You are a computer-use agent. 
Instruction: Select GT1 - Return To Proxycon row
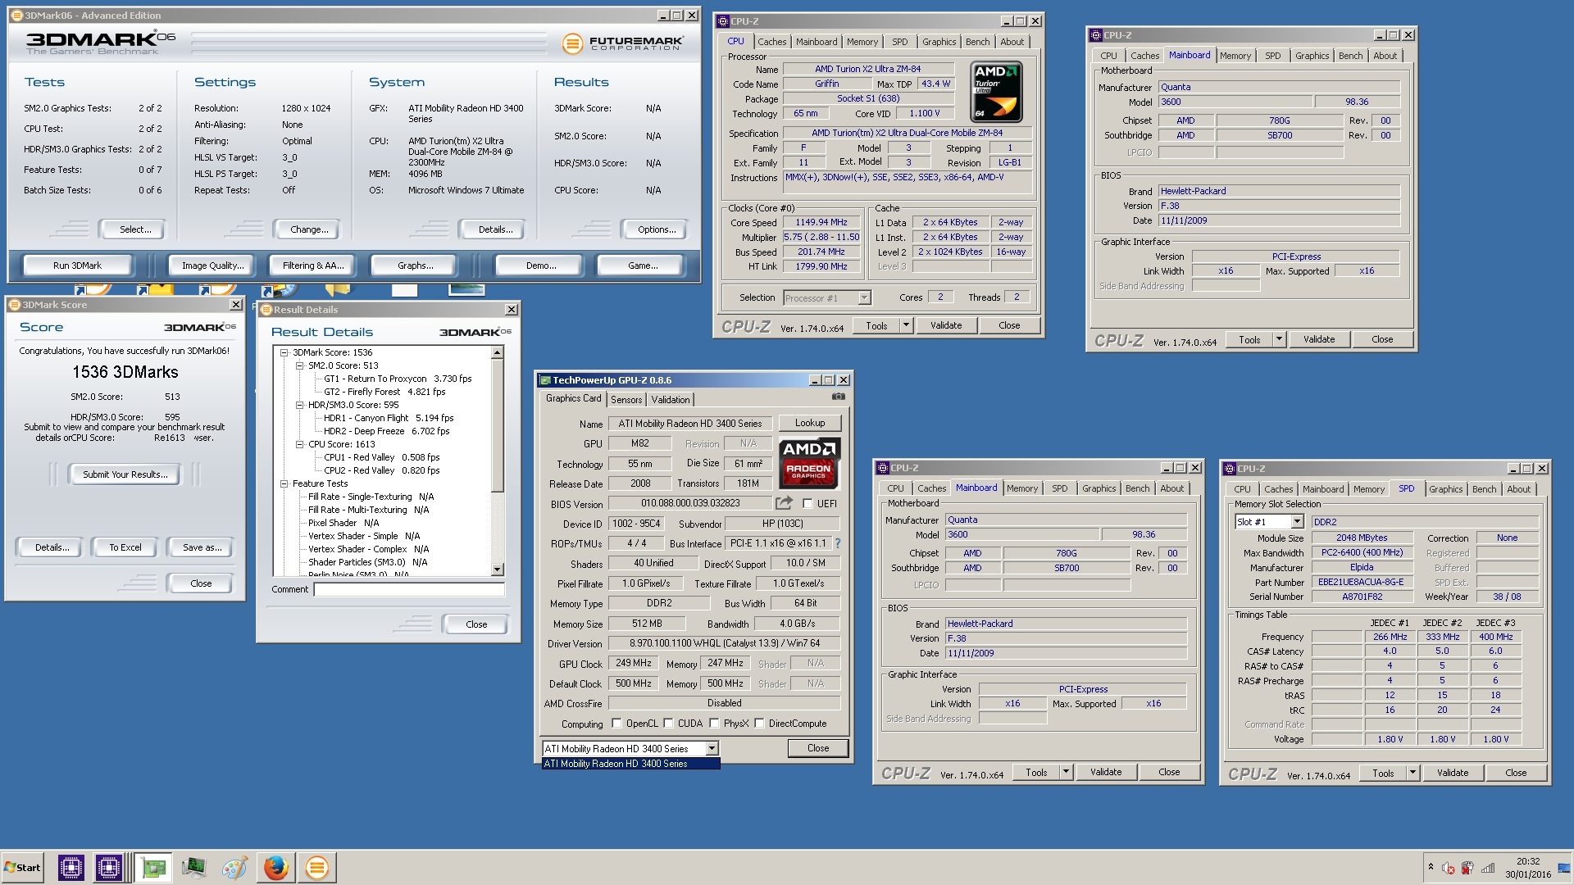tap(397, 379)
